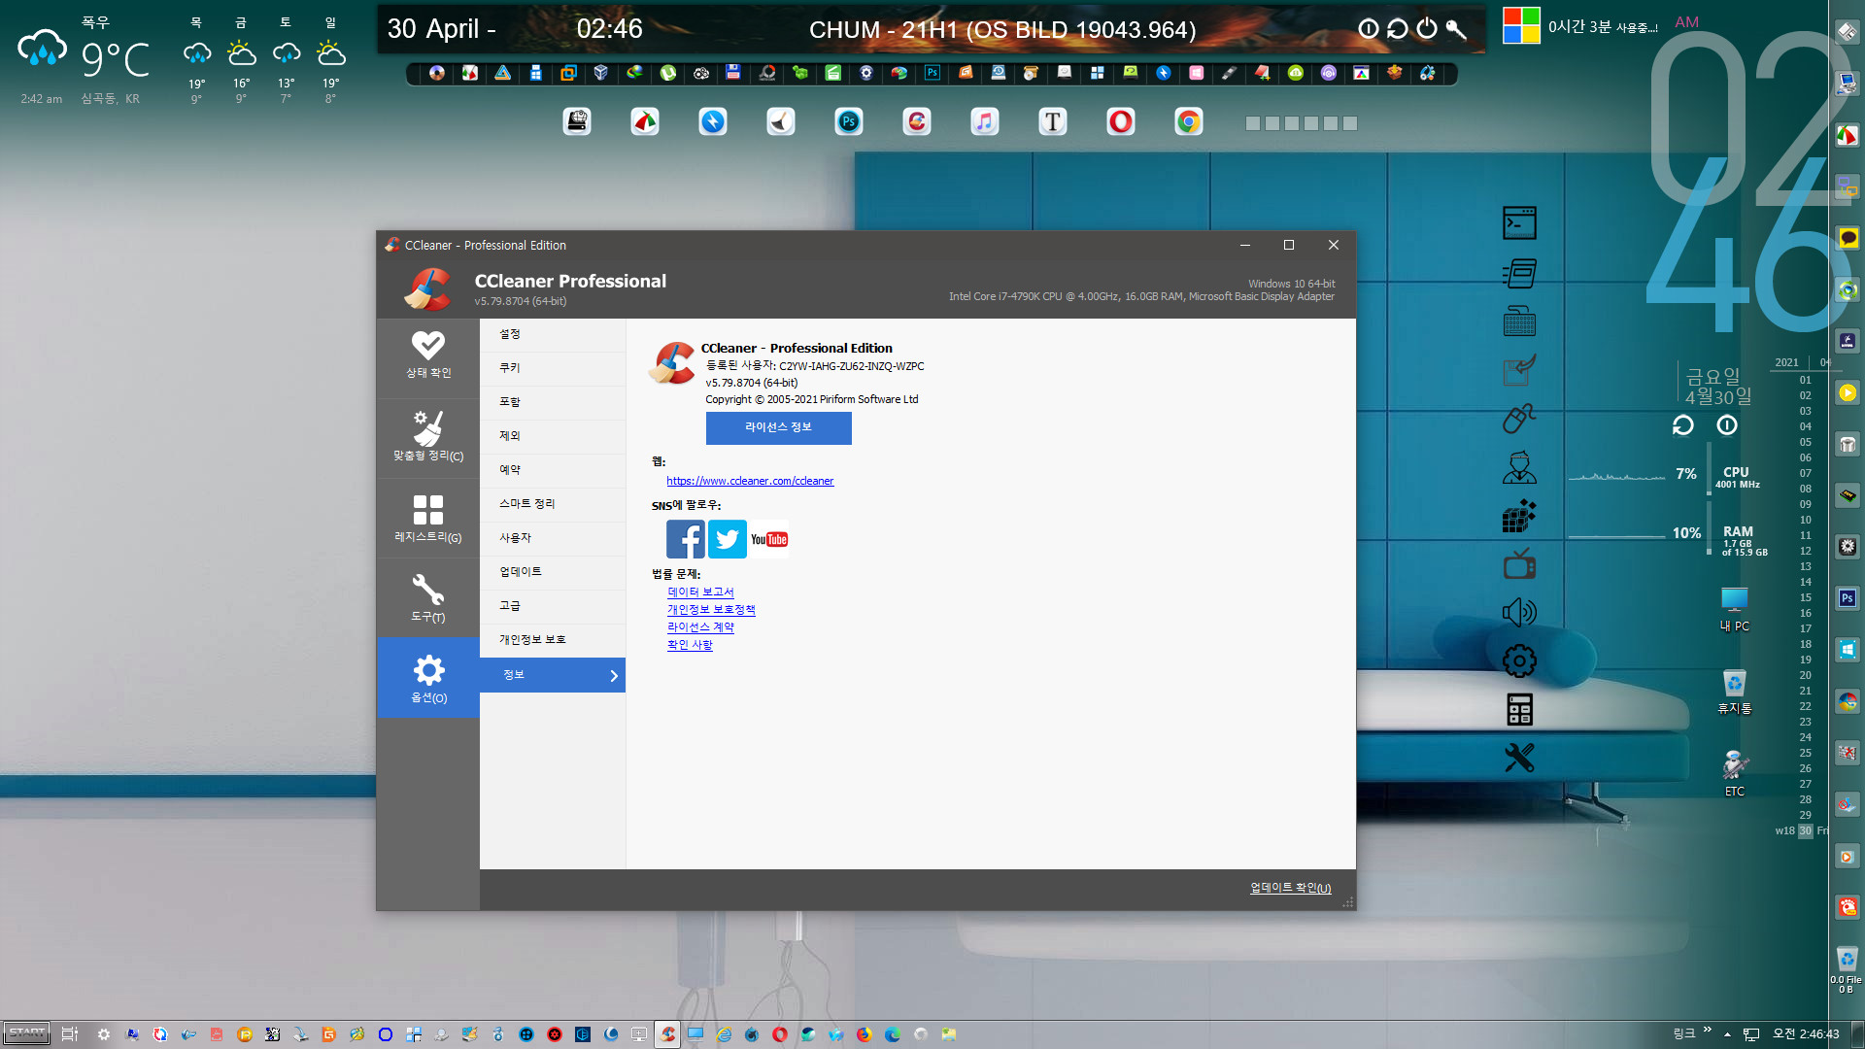Launch the music app from the desktop dock
This screenshot has height=1049, width=1865.
coord(985,121)
